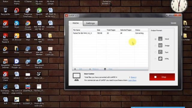Click the Remove file button
Image resolution: width=192 pixels, height=108 pixels.
(x=94, y=69)
